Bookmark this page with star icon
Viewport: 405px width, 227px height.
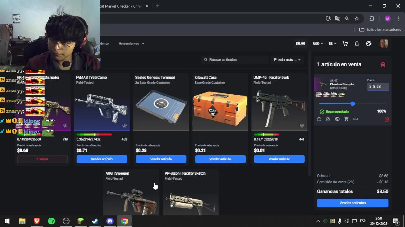[x=357, y=19]
